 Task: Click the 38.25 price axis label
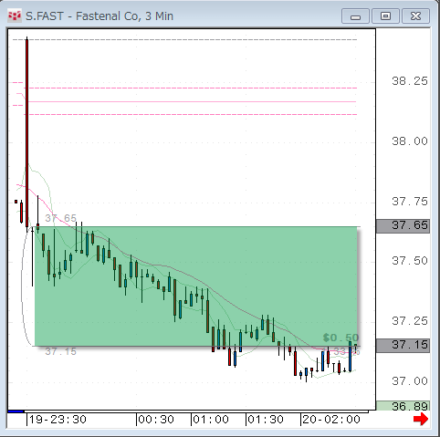point(410,81)
